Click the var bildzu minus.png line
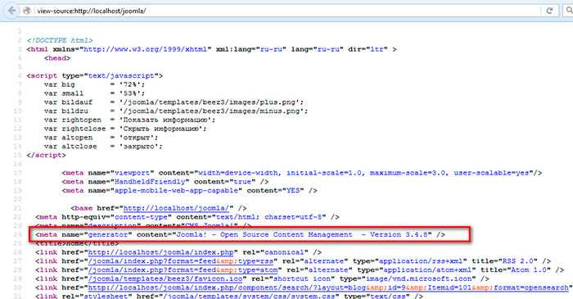The image size is (573, 299). tap(176, 111)
